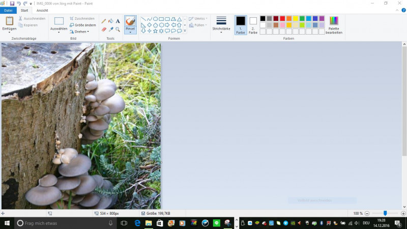Activate 2. Farbe background color

[253, 24]
